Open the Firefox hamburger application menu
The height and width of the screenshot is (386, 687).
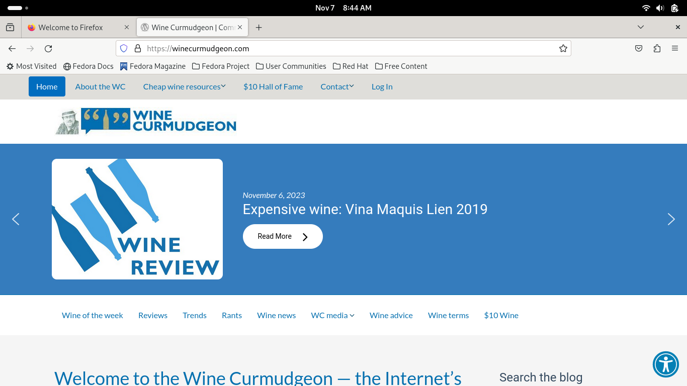tap(675, 49)
